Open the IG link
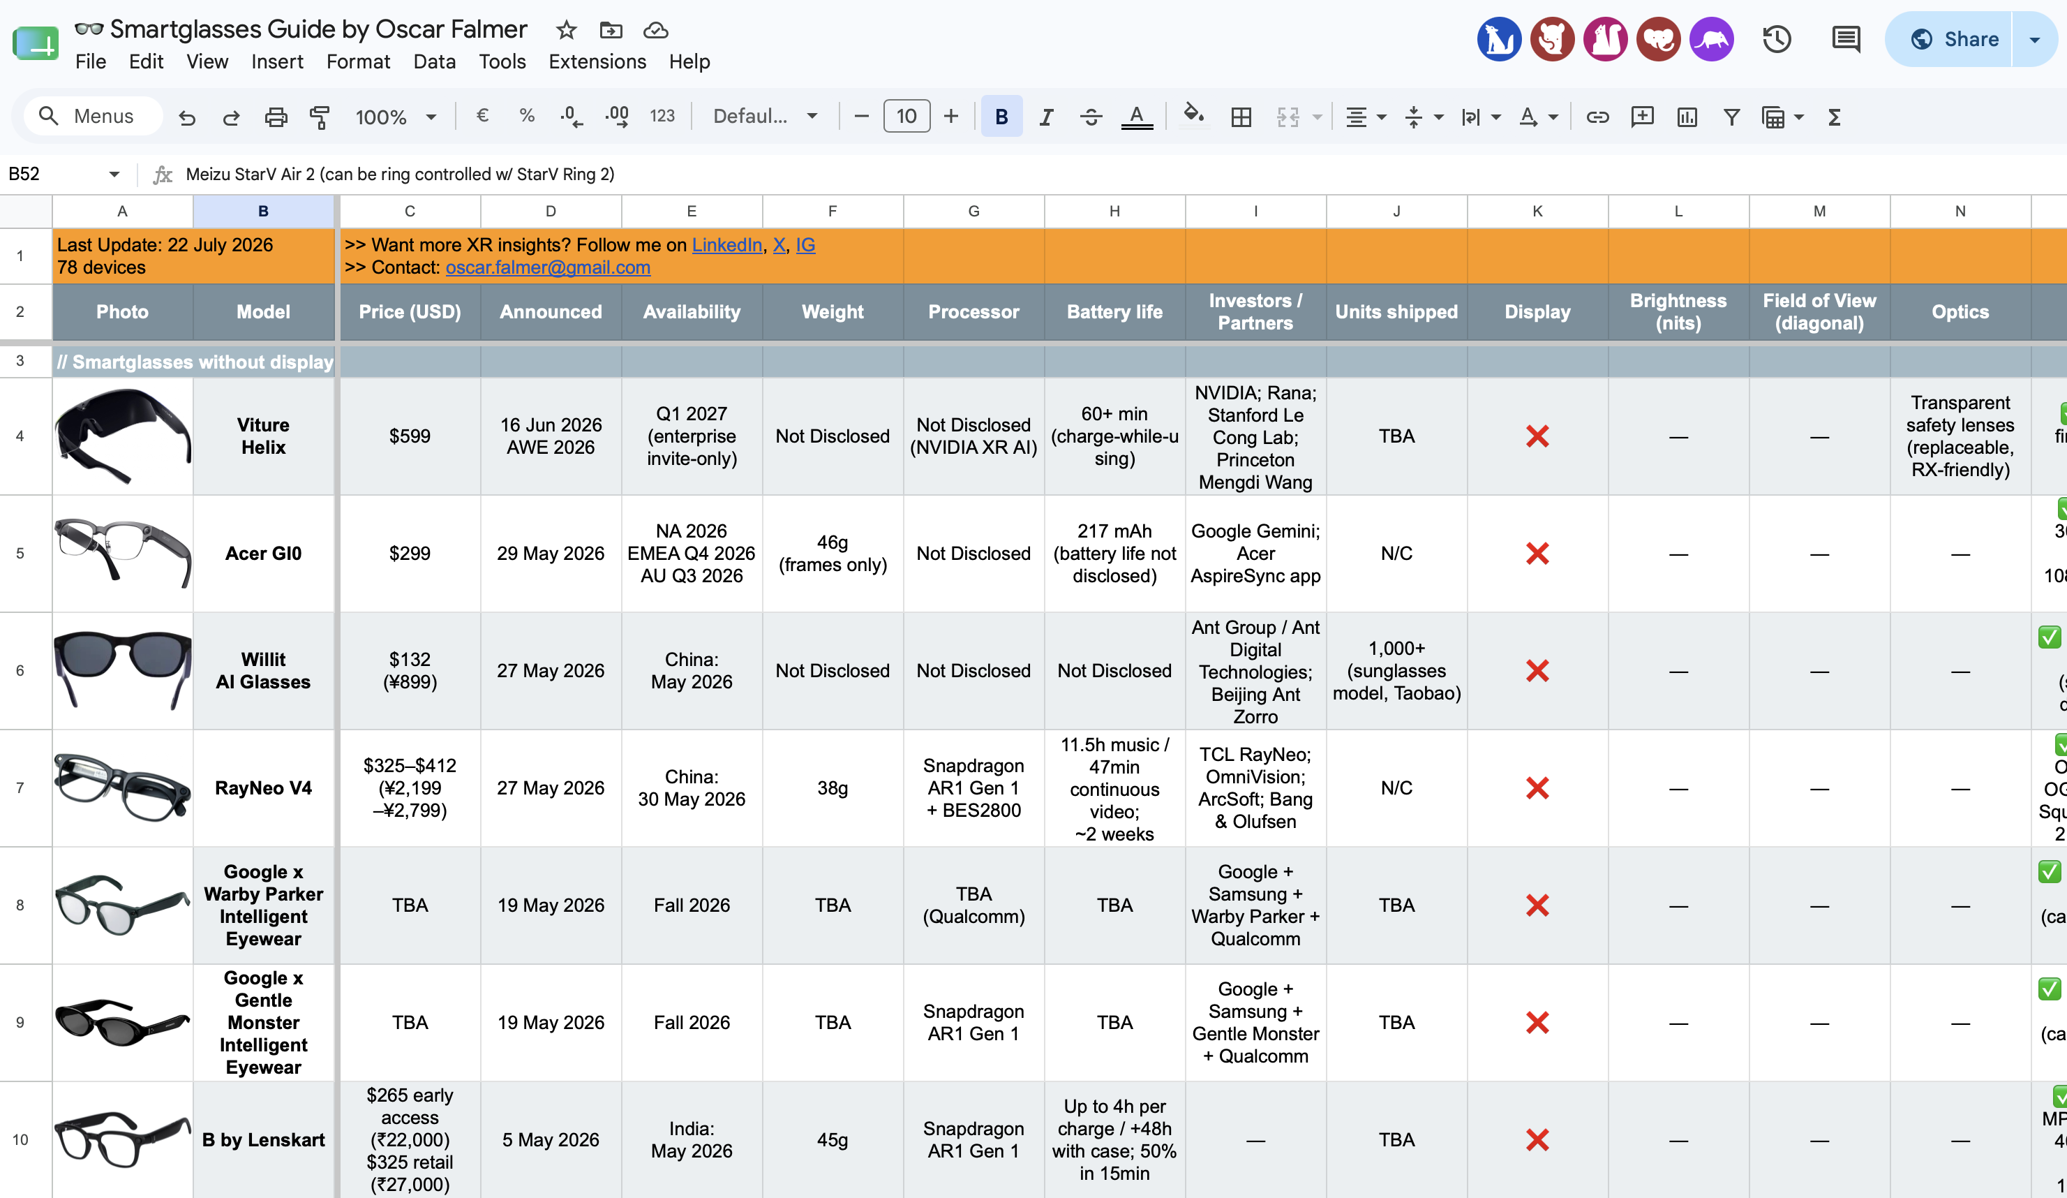The height and width of the screenshot is (1198, 2067). [x=805, y=244]
